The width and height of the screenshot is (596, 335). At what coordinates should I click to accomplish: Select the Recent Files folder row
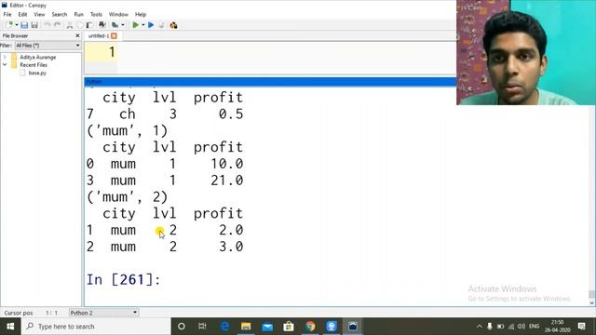click(34, 65)
